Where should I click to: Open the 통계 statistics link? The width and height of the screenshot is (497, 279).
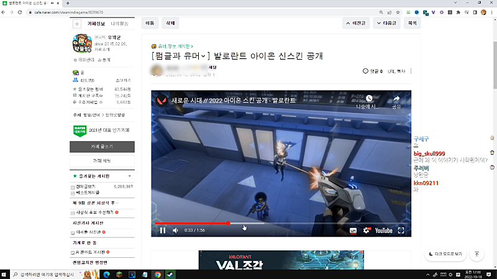point(104,60)
